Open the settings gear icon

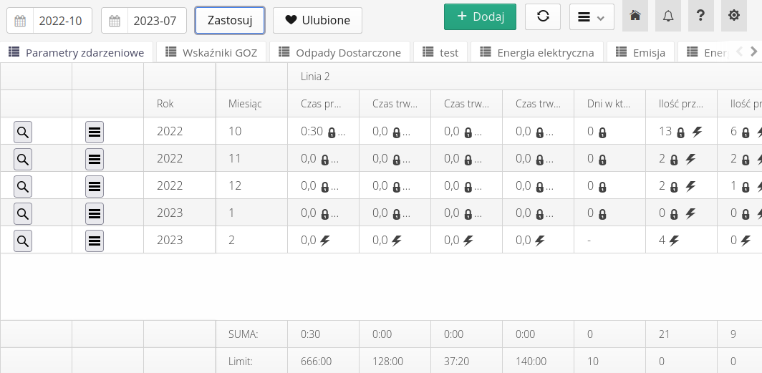click(x=733, y=16)
